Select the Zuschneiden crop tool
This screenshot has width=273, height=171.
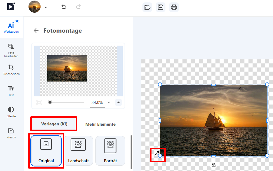tap(11, 70)
